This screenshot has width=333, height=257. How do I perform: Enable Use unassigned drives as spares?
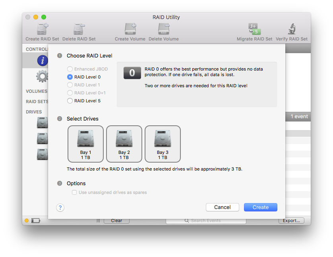74,192
